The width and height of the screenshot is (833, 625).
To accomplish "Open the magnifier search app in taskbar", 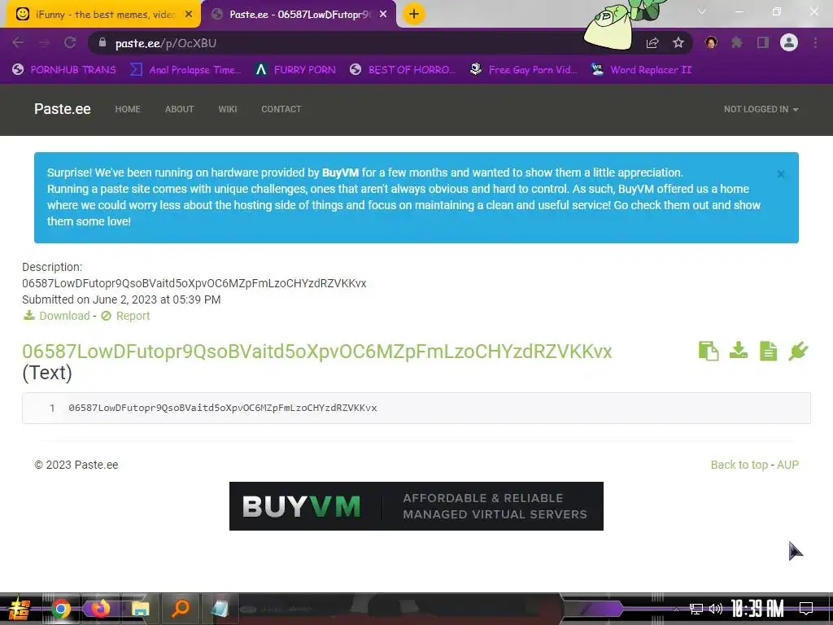I will pyautogui.click(x=180, y=608).
